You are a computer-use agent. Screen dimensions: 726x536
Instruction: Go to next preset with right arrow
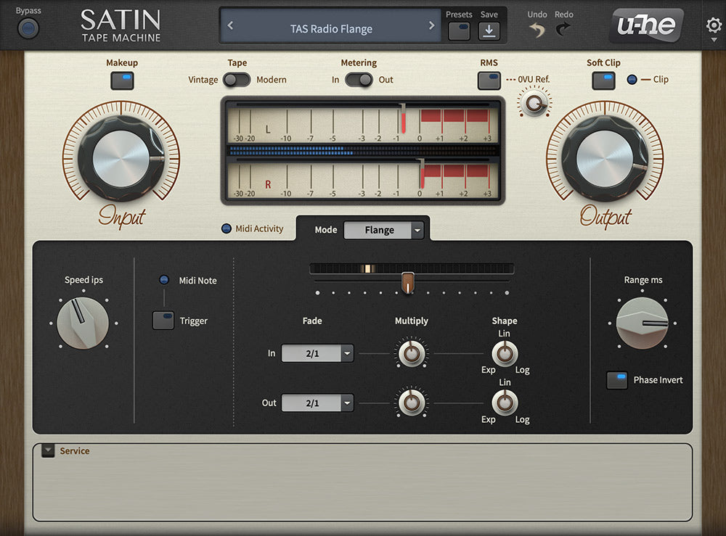[431, 25]
